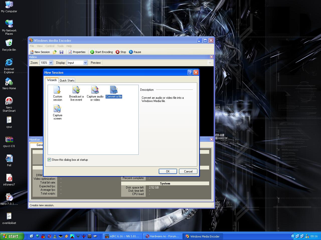Select the Convert a file wizard
This screenshot has height=240, width=321.
coord(114,92)
